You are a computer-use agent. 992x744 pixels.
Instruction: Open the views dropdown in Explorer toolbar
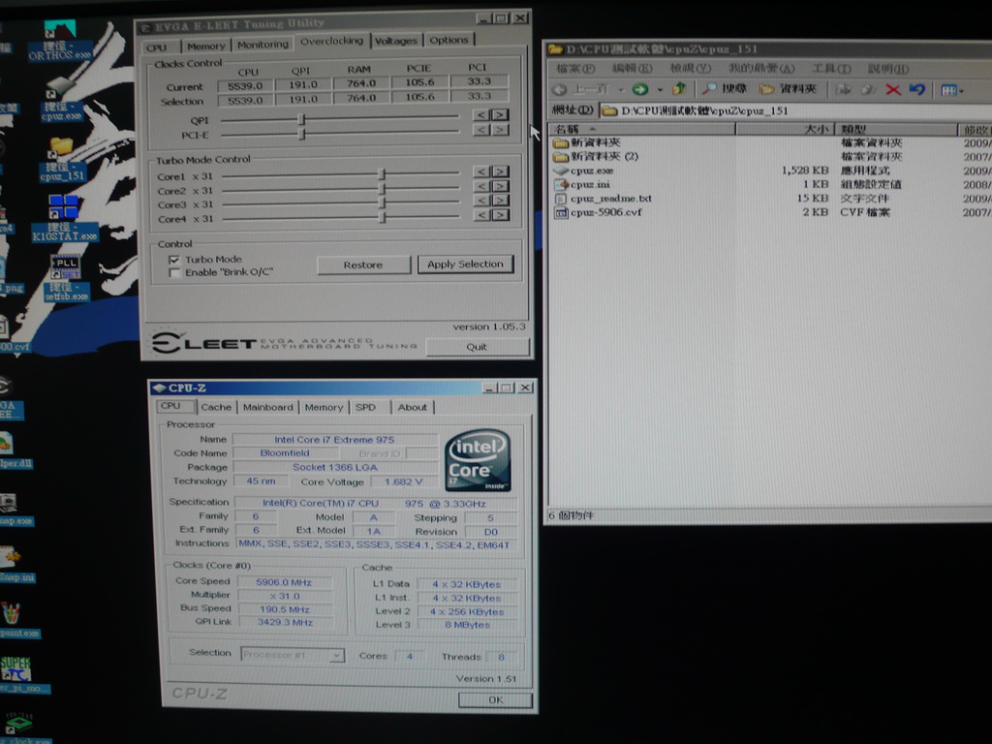coord(952,89)
